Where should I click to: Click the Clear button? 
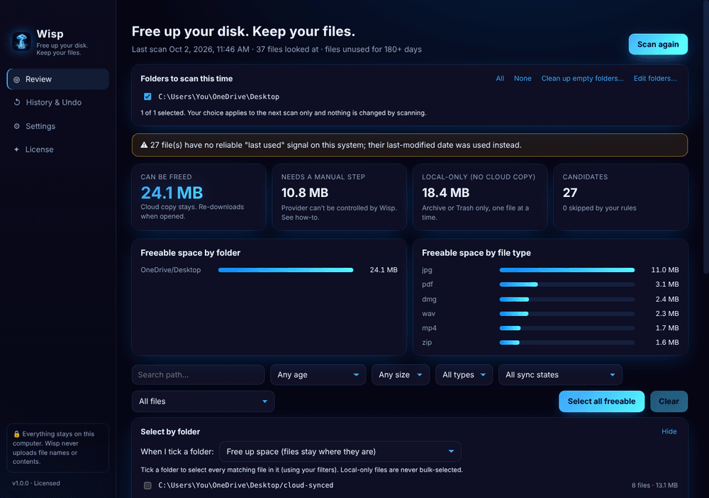[669, 401]
